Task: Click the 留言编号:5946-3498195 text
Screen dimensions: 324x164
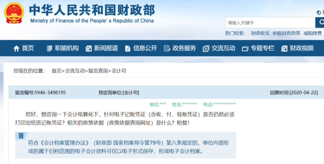Action: (40, 92)
